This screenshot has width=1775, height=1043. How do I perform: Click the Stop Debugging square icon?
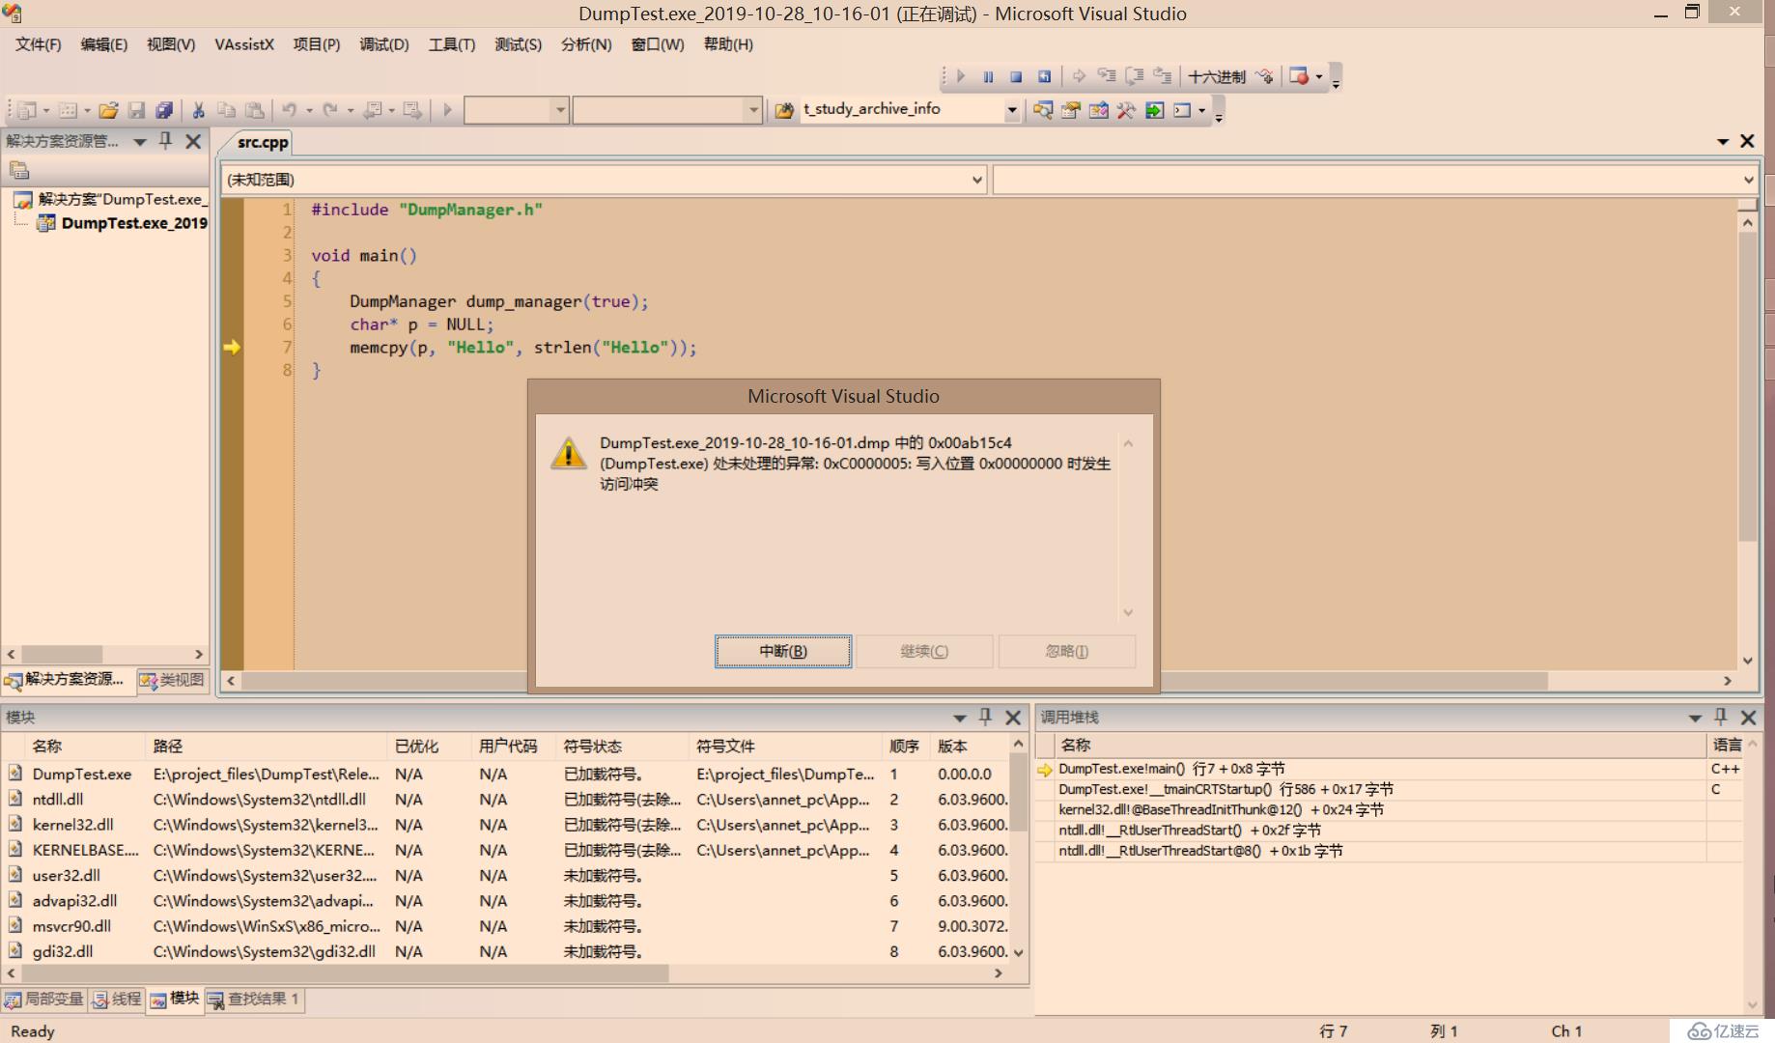coord(1016,76)
